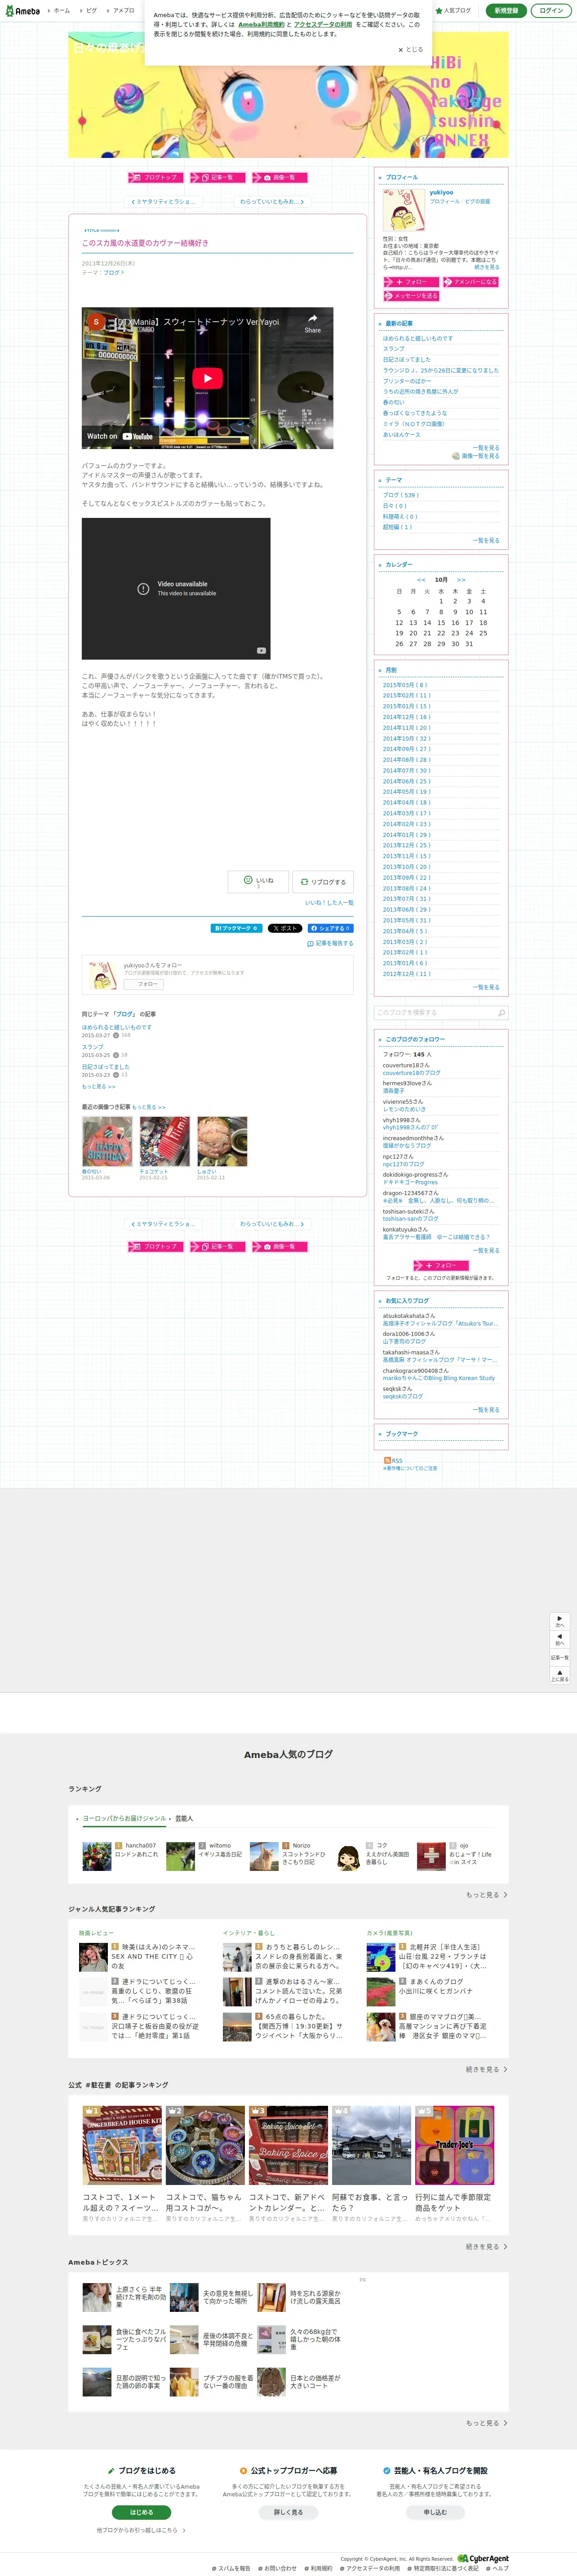The width and height of the screenshot is (577, 2576).
Task: Click the Share arrow on the YouTube video
Action: 312,323
